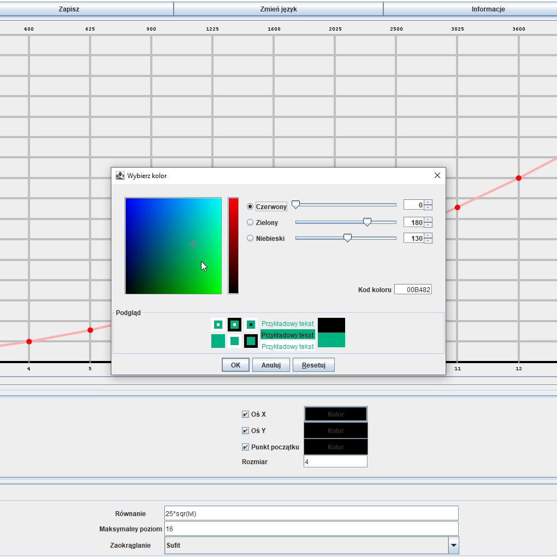This screenshot has height=557, width=557.
Task: Select the Czerwony channel radio button
Action: [x=250, y=206]
